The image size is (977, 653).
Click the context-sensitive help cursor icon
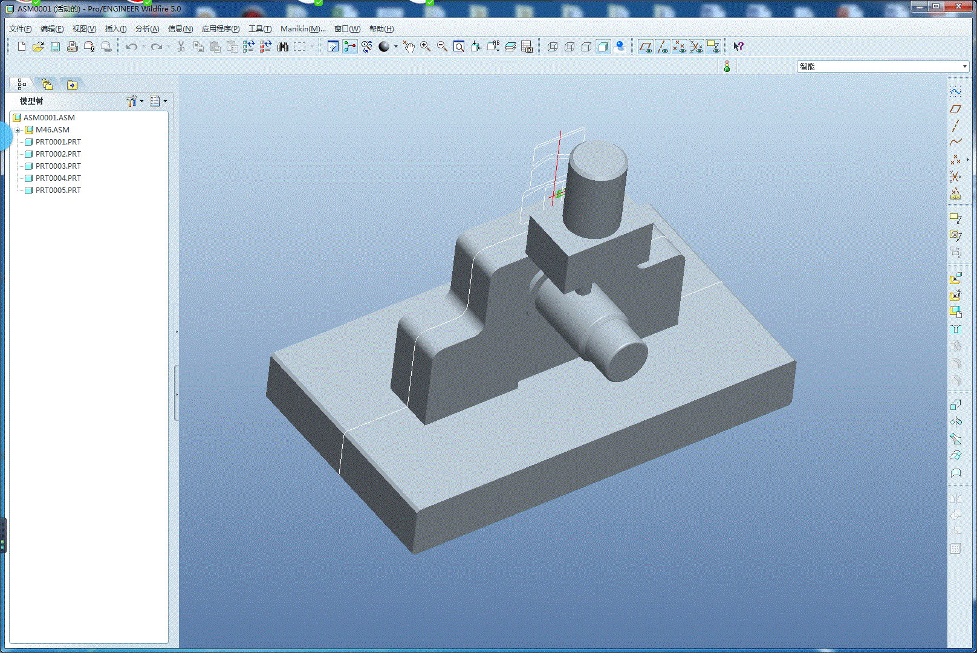click(x=738, y=47)
